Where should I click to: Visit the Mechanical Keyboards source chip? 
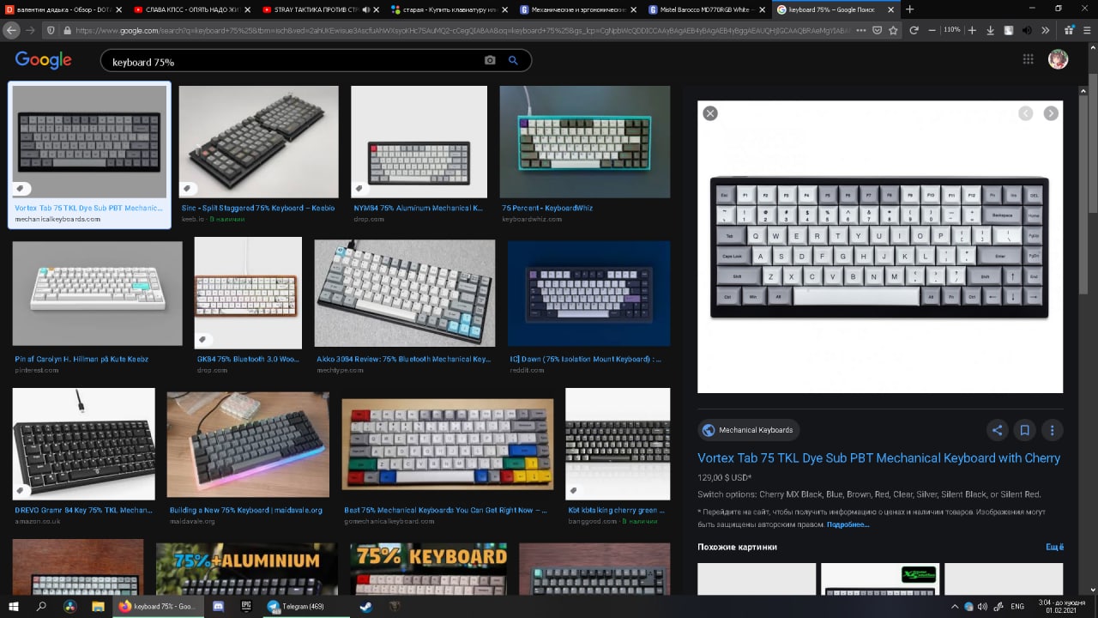click(748, 430)
